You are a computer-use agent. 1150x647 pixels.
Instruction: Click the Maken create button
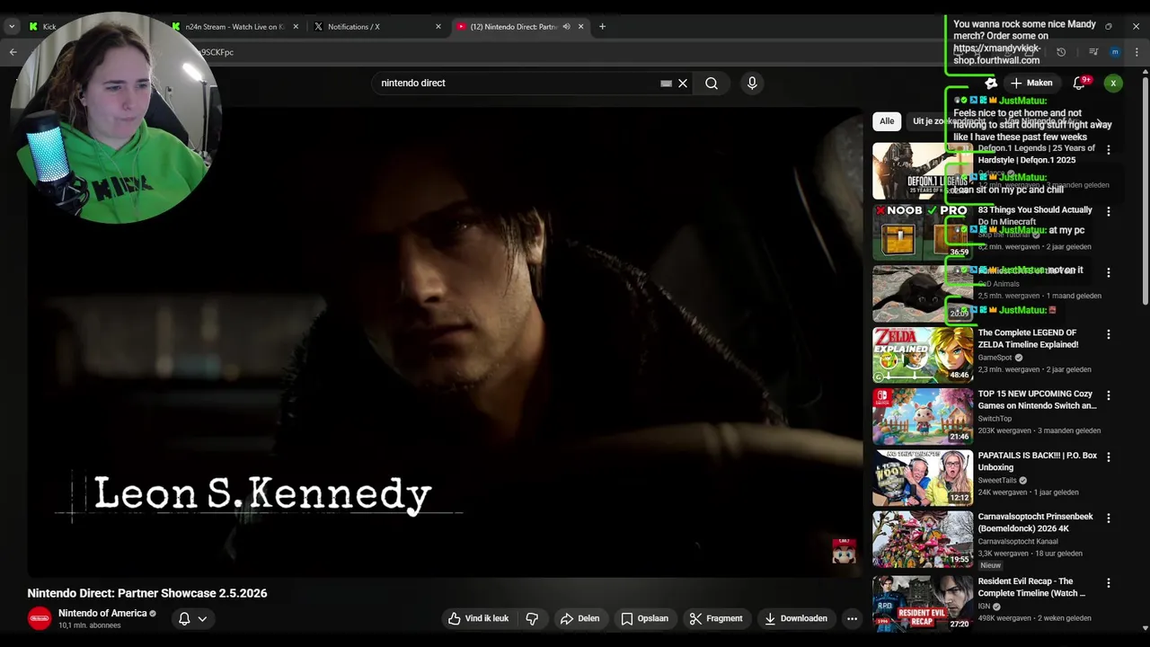(x=1031, y=83)
